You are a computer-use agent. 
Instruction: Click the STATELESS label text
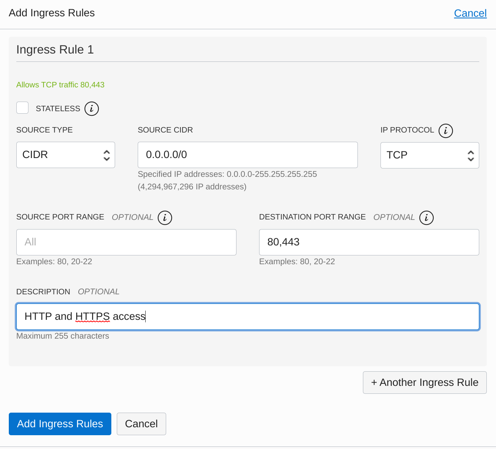pos(58,109)
